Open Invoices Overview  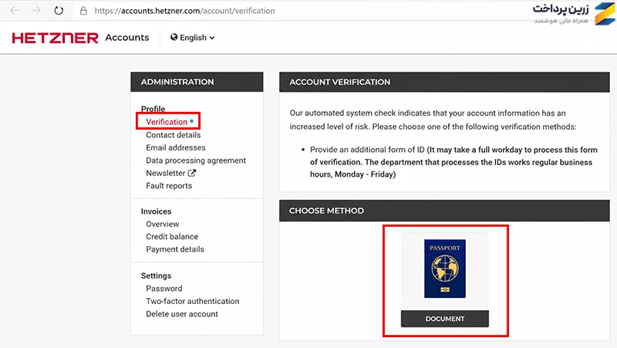point(163,224)
